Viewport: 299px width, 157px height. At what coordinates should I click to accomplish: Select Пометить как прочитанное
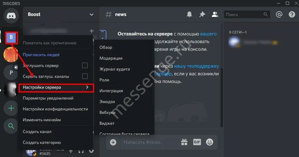[x=50, y=43]
